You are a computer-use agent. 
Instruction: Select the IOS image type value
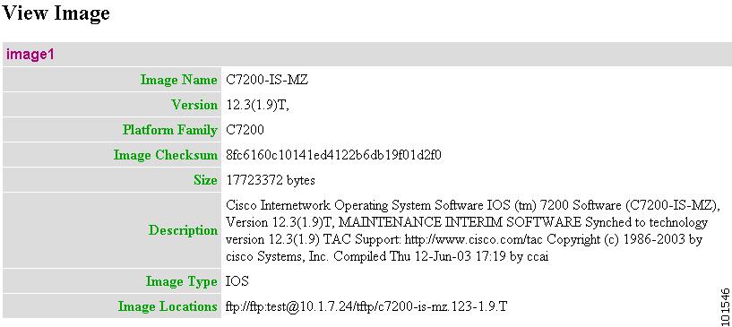237,281
